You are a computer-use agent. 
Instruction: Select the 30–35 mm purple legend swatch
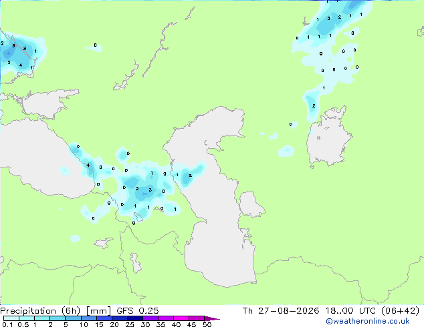click(150, 318)
